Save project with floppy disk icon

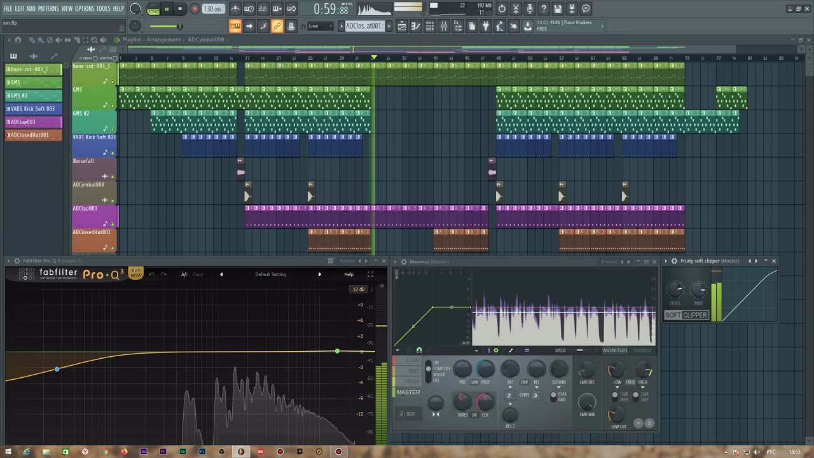(558, 9)
